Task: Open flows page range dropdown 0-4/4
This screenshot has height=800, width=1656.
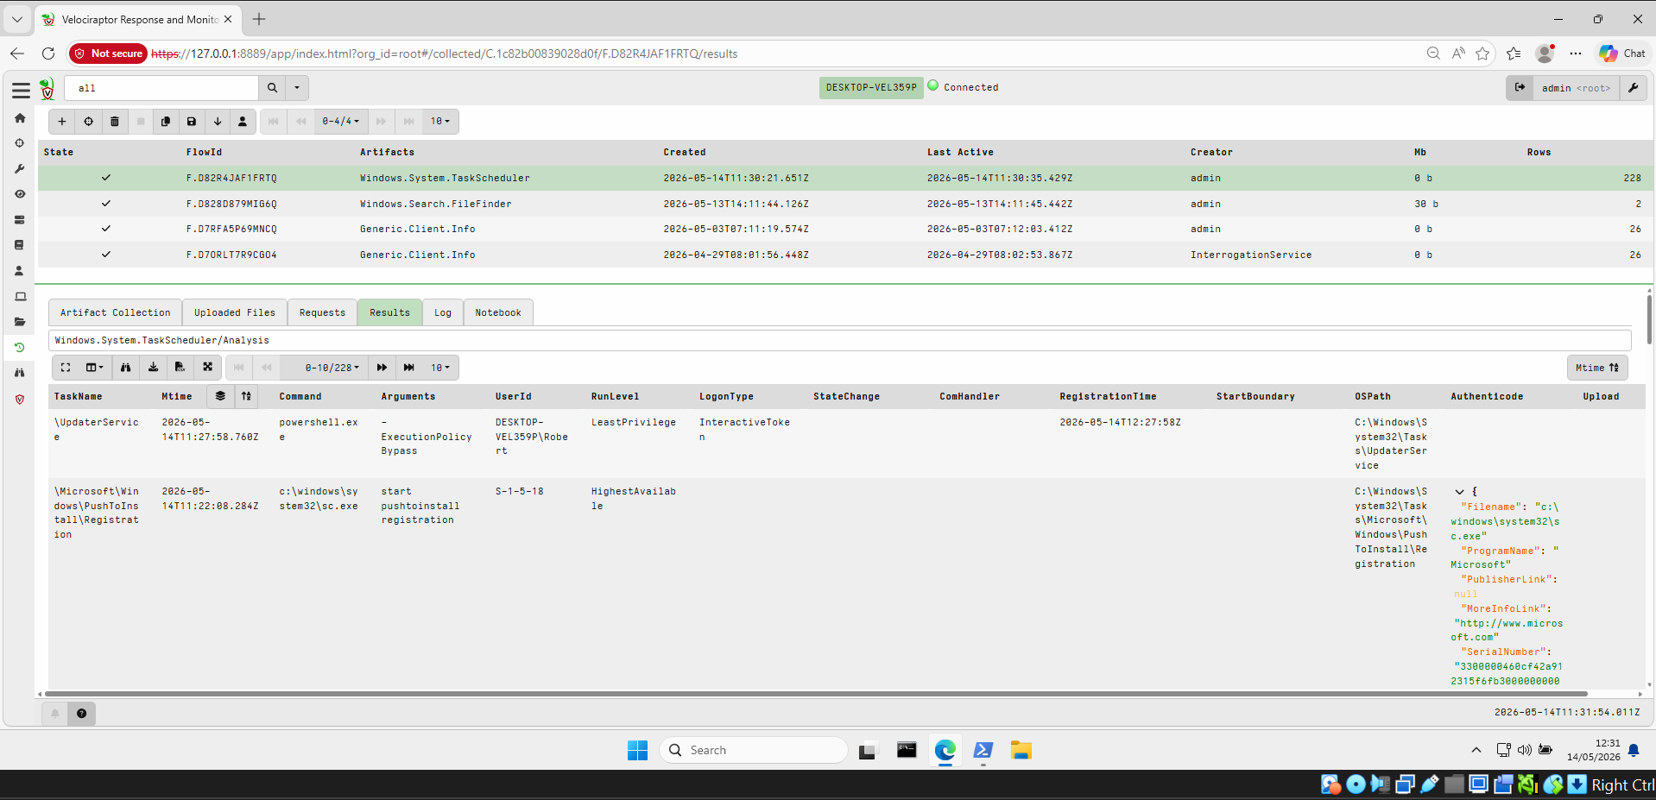Action: click(x=341, y=122)
